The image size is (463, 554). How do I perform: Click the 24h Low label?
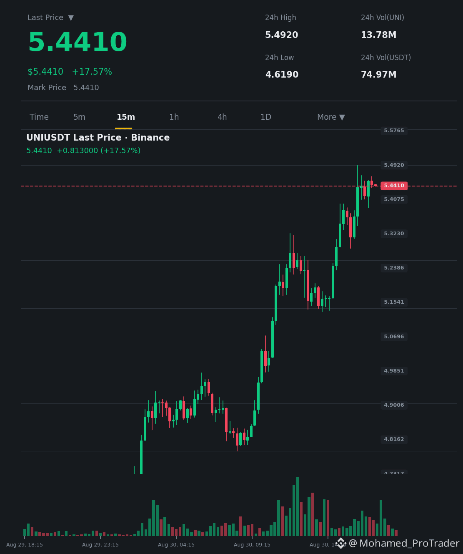pyautogui.click(x=279, y=58)
